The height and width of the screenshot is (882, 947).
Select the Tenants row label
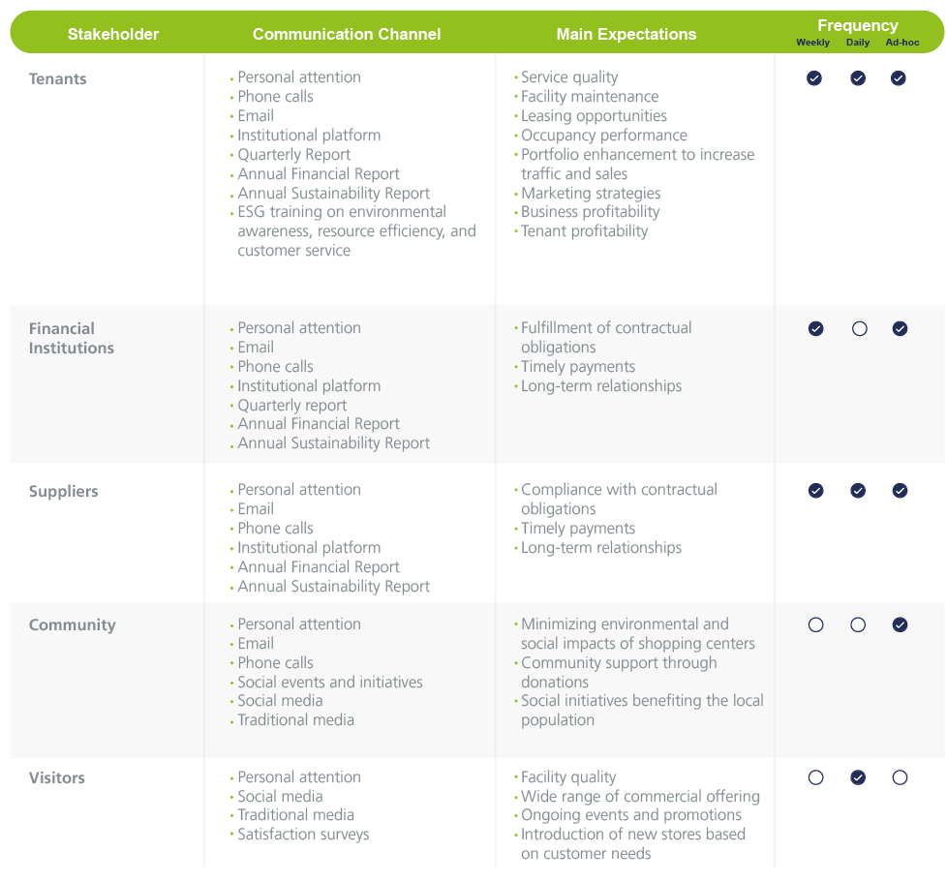coord(58,79)
